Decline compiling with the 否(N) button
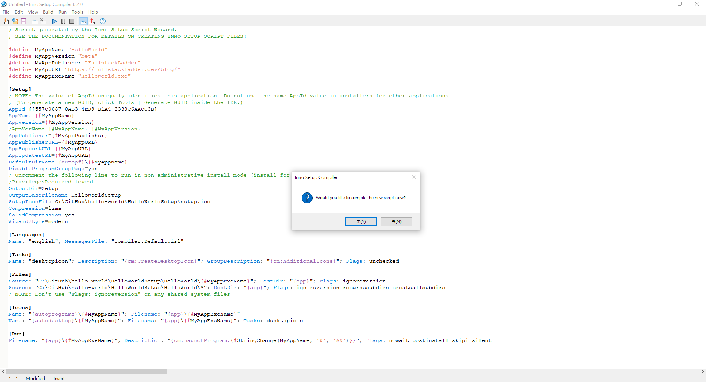 point(396,221)
